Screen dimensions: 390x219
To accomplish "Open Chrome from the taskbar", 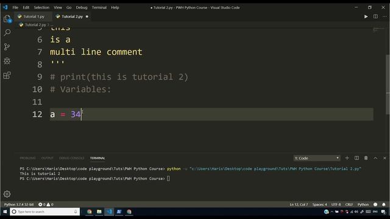I will coord(90,212).
